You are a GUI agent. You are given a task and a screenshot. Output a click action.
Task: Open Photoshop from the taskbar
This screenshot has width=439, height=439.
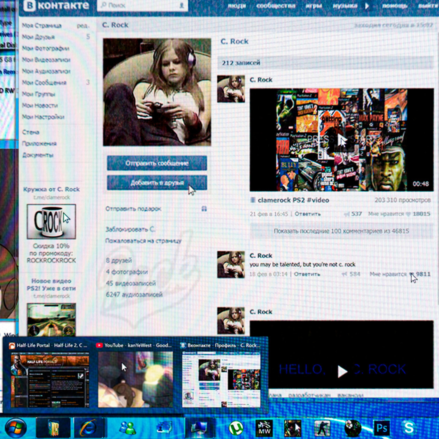tap(382, 428)
